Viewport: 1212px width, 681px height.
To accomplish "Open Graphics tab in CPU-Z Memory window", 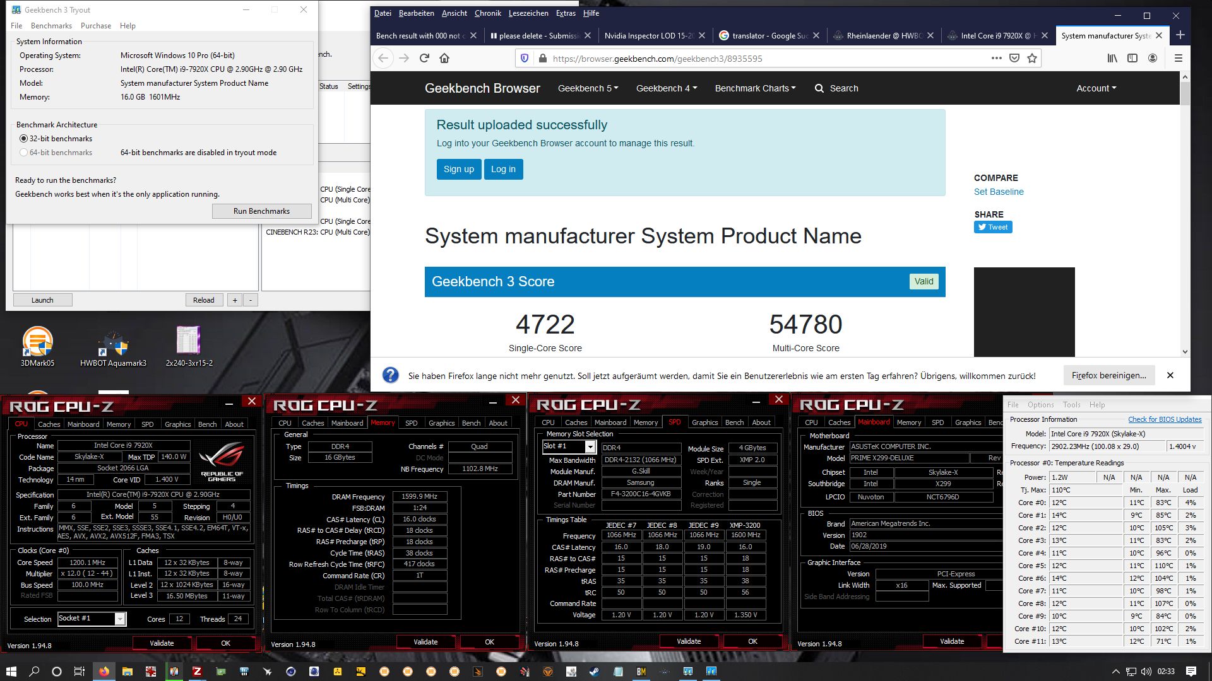I will pos(441,423).
